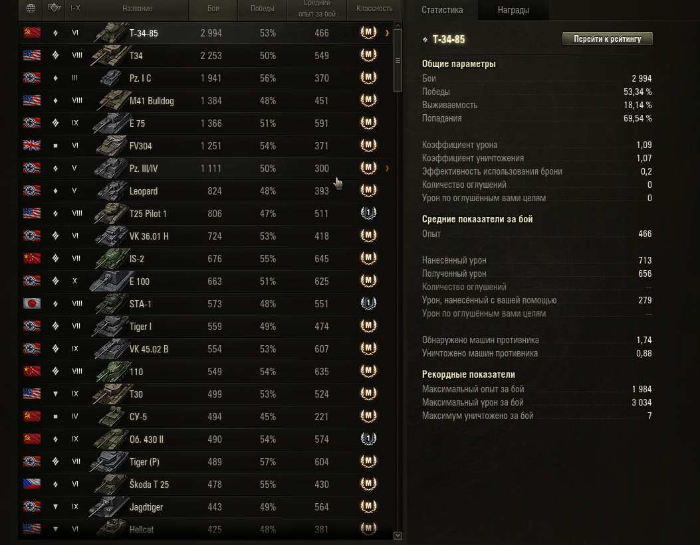Select the FV304 tank thumbnail
Screen dimensions: 700x545
click(110, 146)
